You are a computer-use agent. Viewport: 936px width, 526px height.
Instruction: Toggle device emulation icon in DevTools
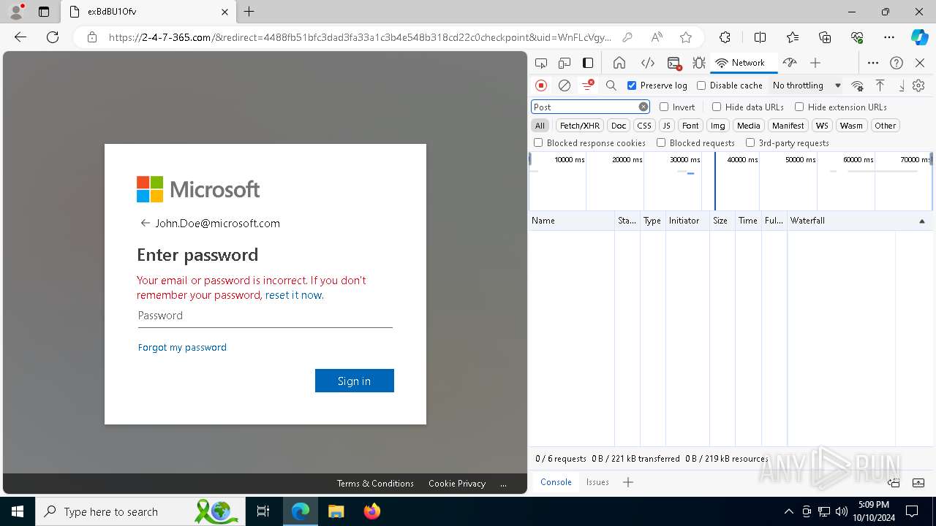[565, 63]
